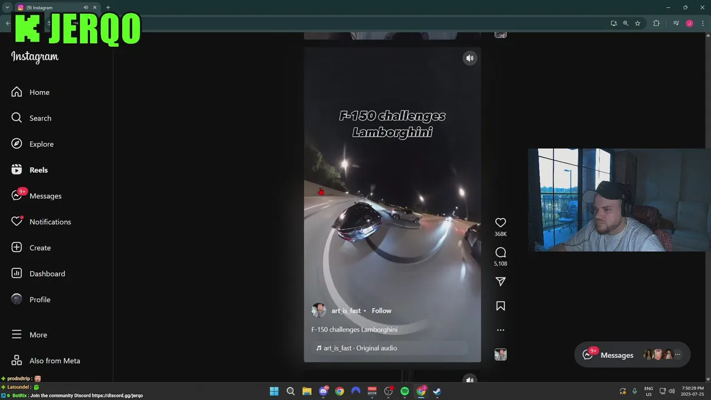Select Create in the sidebar
Image resolution: width=711 pixels, height=400 pixels.
coord(31,248)
